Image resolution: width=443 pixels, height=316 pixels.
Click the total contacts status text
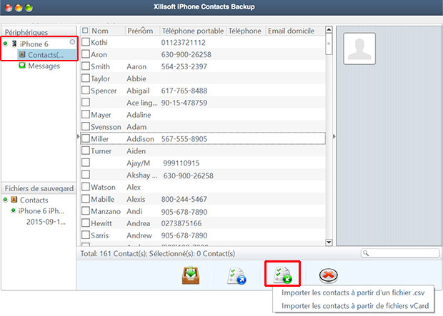click(158, 254)
